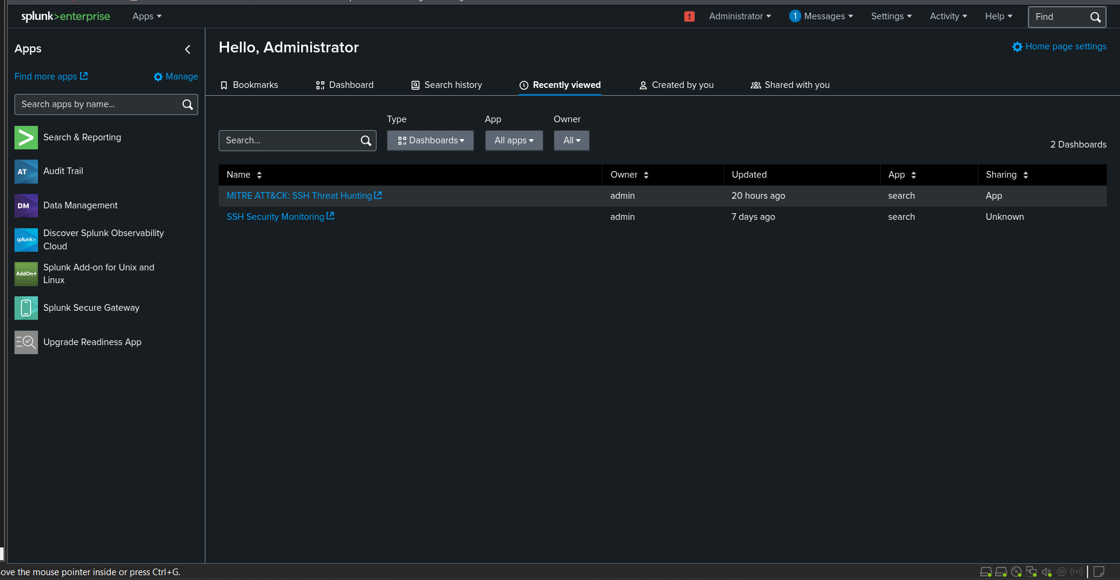The width and height of the screenshot is (1120, 580).
Task: Open the All apps filter dropdown
Action: pyautogui.click(x=514, y=140)
